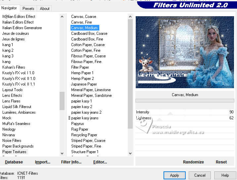The height and width of the screenshot is (180, 237).
Task: Select 'papier kasy 1' filter
Action: tap(81, 101)
